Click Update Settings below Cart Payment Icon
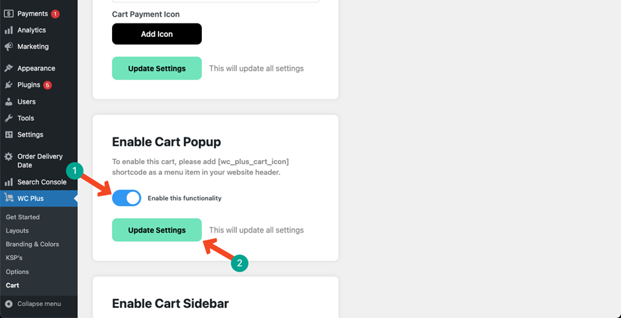The image size is (621, 318). coord(157,69)
